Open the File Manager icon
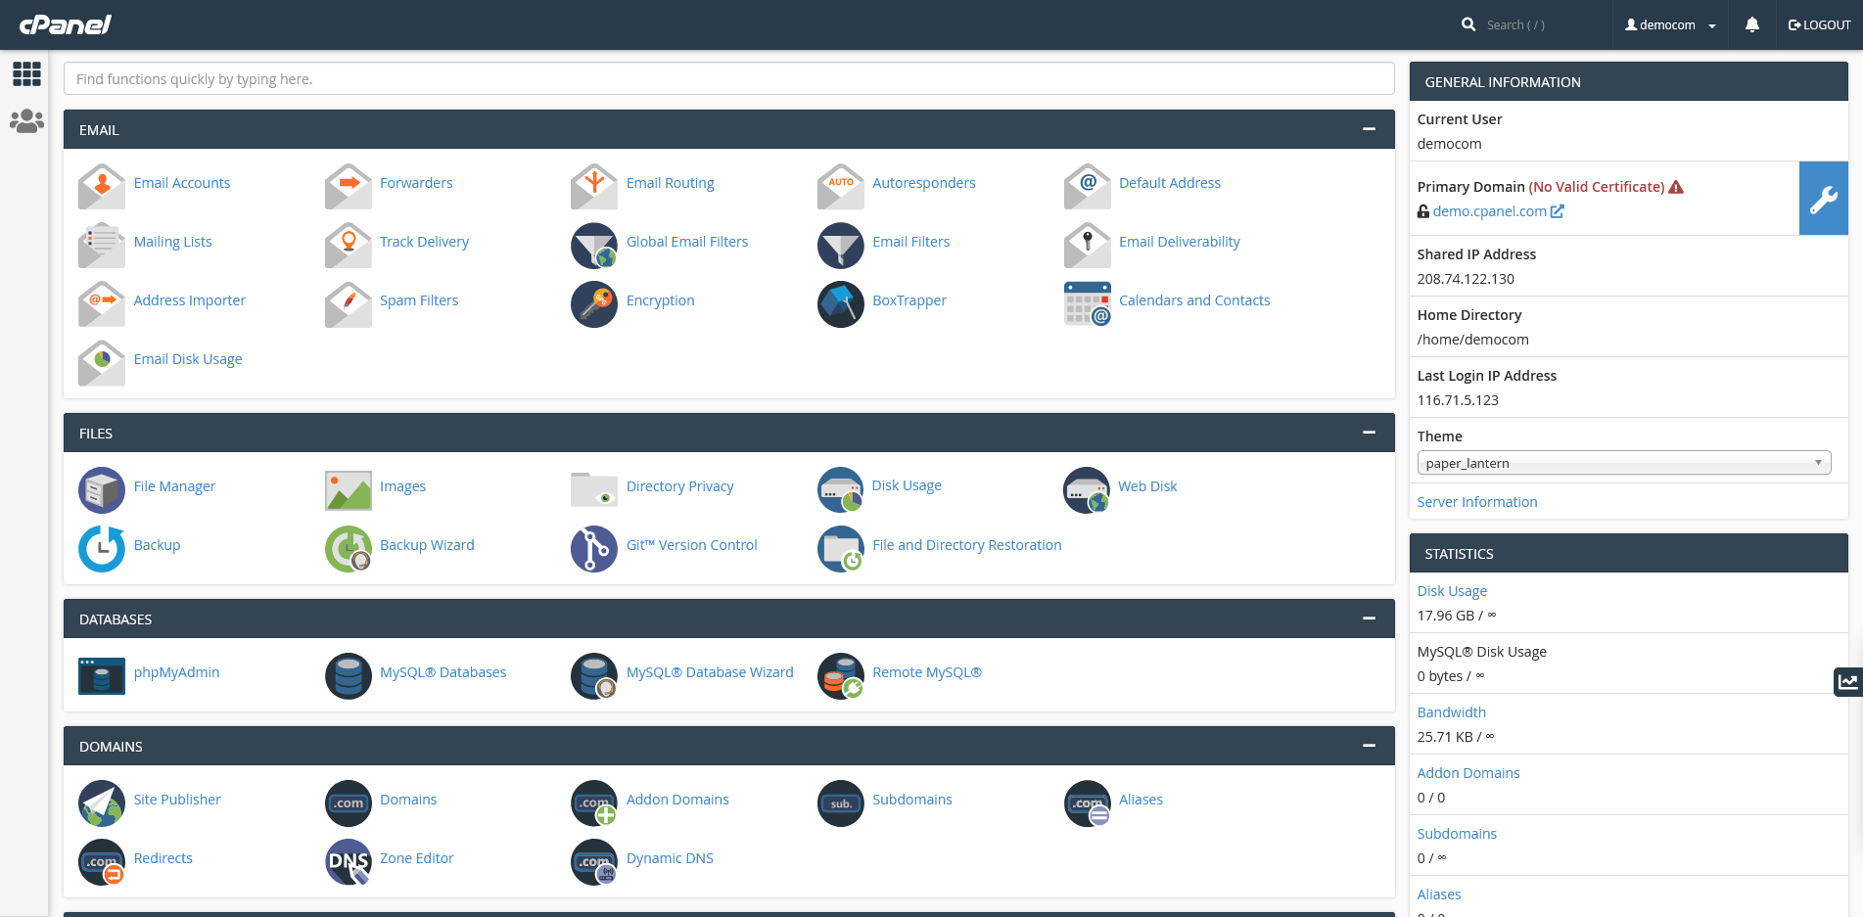The height and width of the screenshot is (917, 1863). [x=102, y=490]
